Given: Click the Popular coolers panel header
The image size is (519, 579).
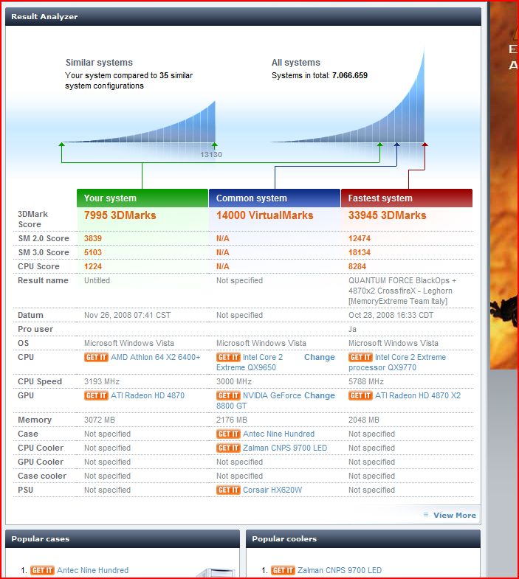Looking at the screenshot, I should [363, 538].
